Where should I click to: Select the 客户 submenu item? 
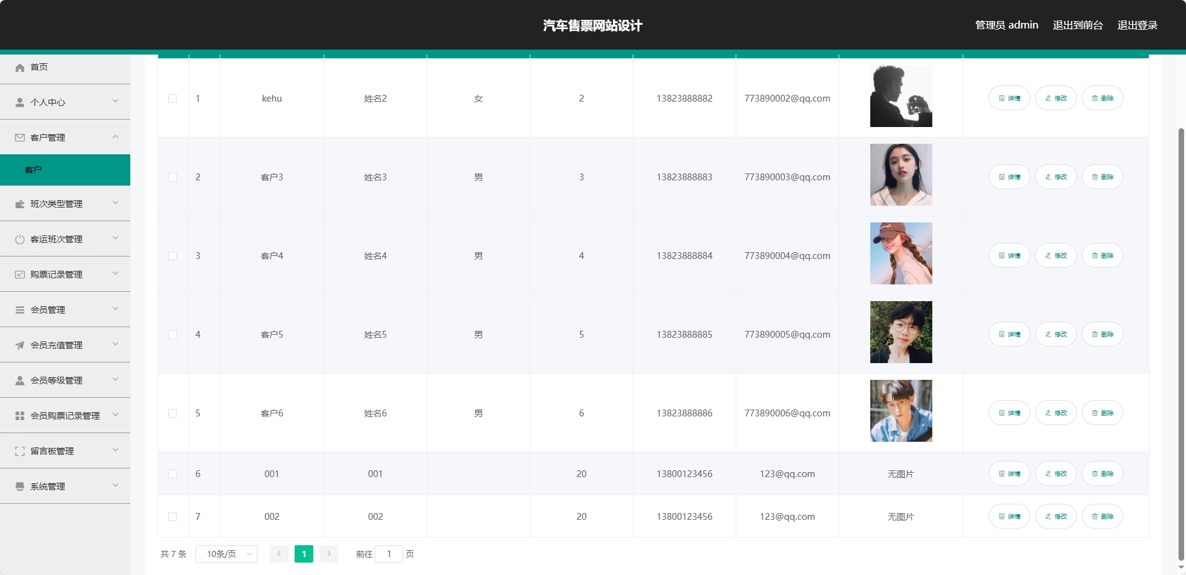(x=65, y=170)
